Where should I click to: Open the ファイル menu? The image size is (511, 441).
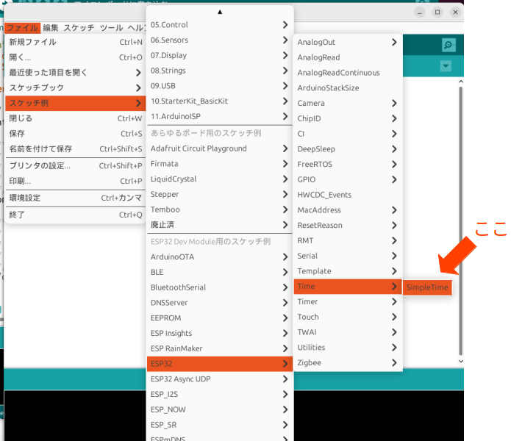23,28
